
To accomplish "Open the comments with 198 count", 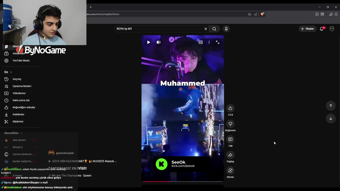I will point(230,139).
